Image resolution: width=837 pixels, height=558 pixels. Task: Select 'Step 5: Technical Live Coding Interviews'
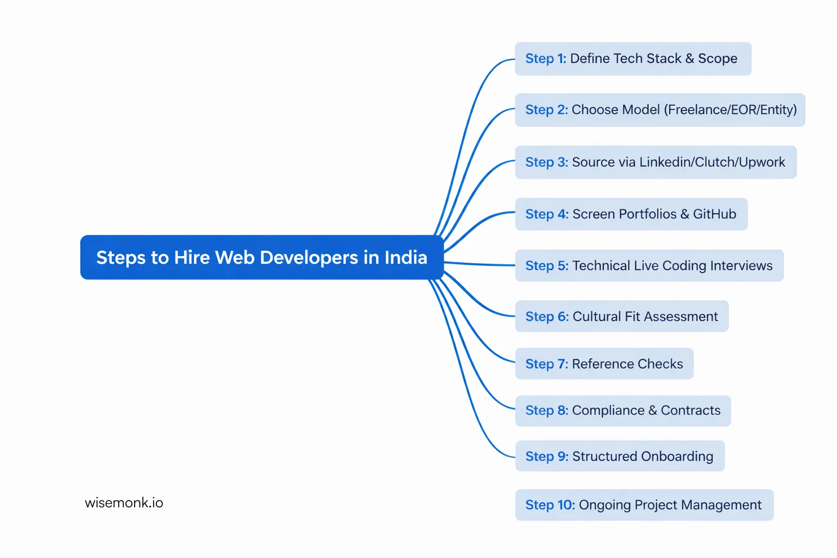pyautogui.click(x=649, y=266)
